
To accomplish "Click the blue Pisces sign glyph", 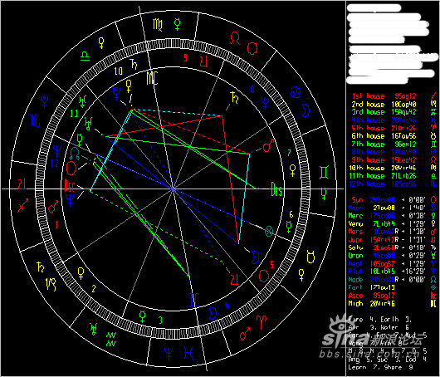I will click(x=188, y=353).
